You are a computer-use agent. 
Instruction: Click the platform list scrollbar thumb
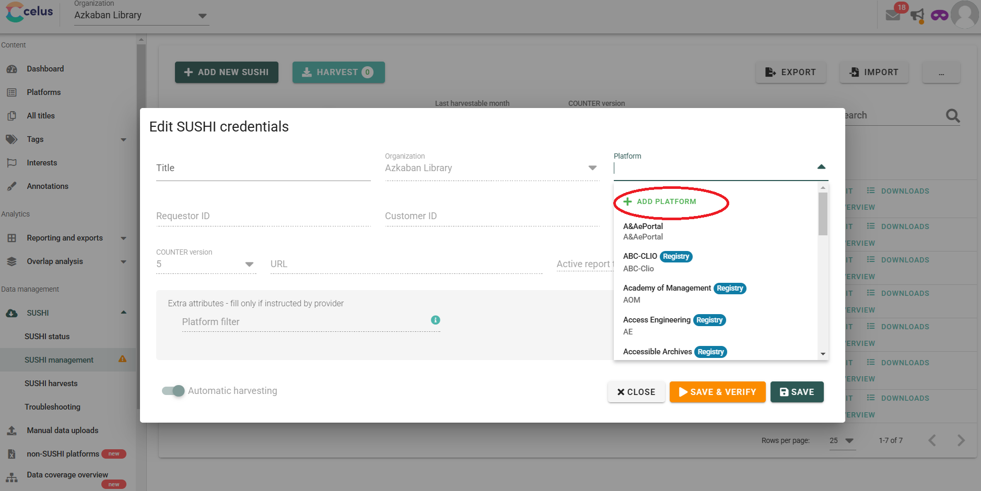(x=823, y=214)
